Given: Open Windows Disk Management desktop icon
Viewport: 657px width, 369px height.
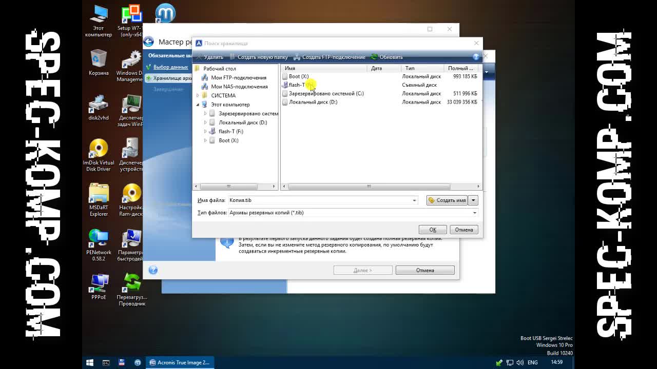Looking at the screenshot, I should pyautogui.click(x=131, y=66).
